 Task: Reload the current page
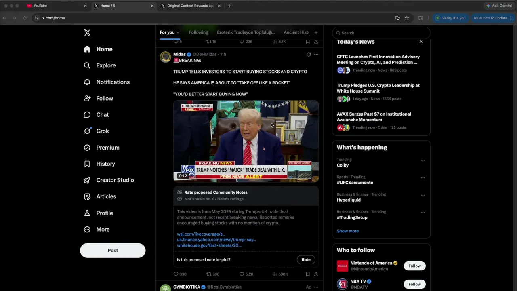(x=25, y=18)
